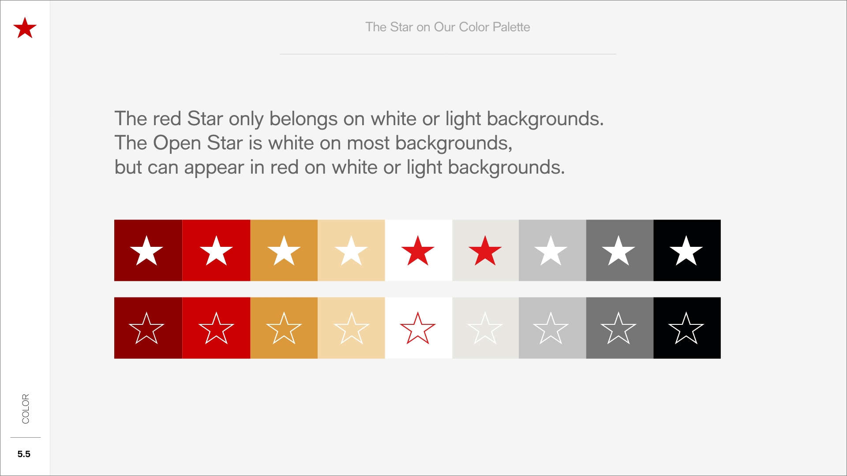Select the open white star on black swatch

pos(686,328)
